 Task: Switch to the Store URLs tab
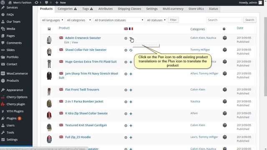point(196,9)
